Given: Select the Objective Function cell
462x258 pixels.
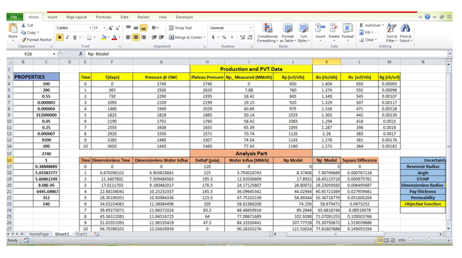Looking at the screenshot, I should tap(423, 204).
